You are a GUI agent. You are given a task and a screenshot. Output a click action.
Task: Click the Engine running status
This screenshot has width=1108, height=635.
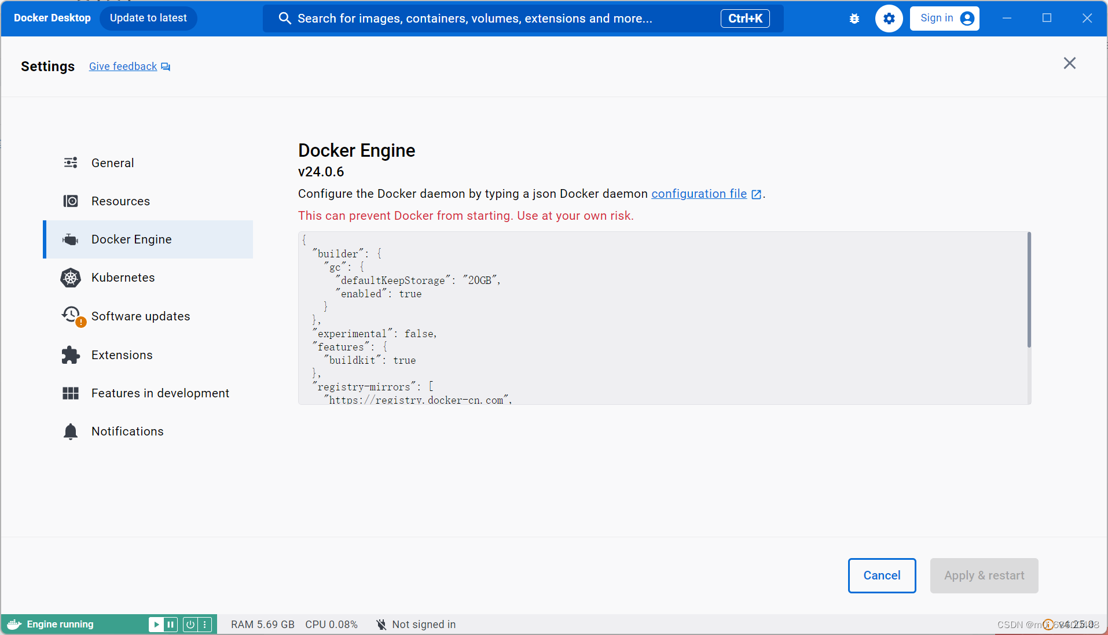click(x=60, y=624)
